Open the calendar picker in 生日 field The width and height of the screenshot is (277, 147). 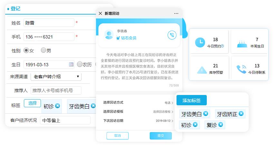tap(71, 64)
